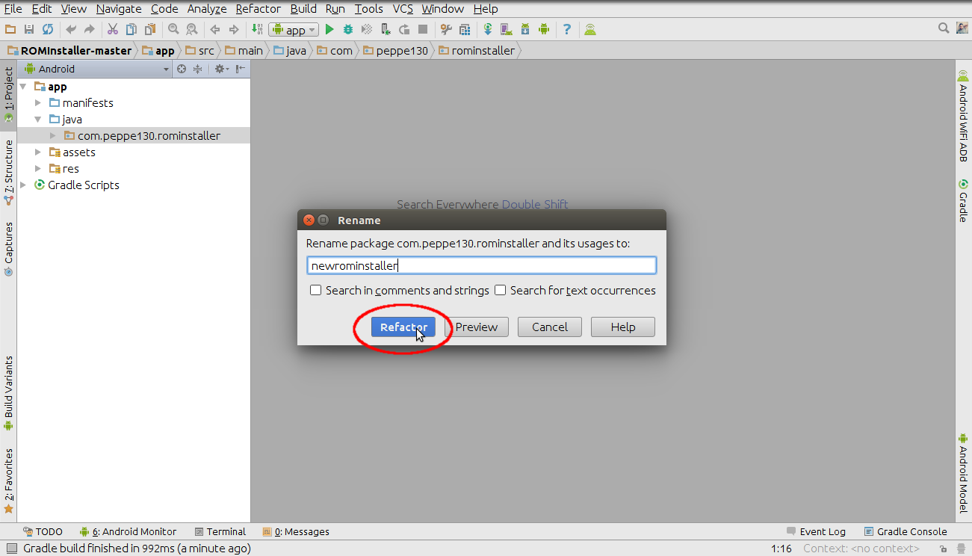This screenshot has height=556, width=972.
Task: Click the Synchronize refresh icon
Action: click(48, 29)
